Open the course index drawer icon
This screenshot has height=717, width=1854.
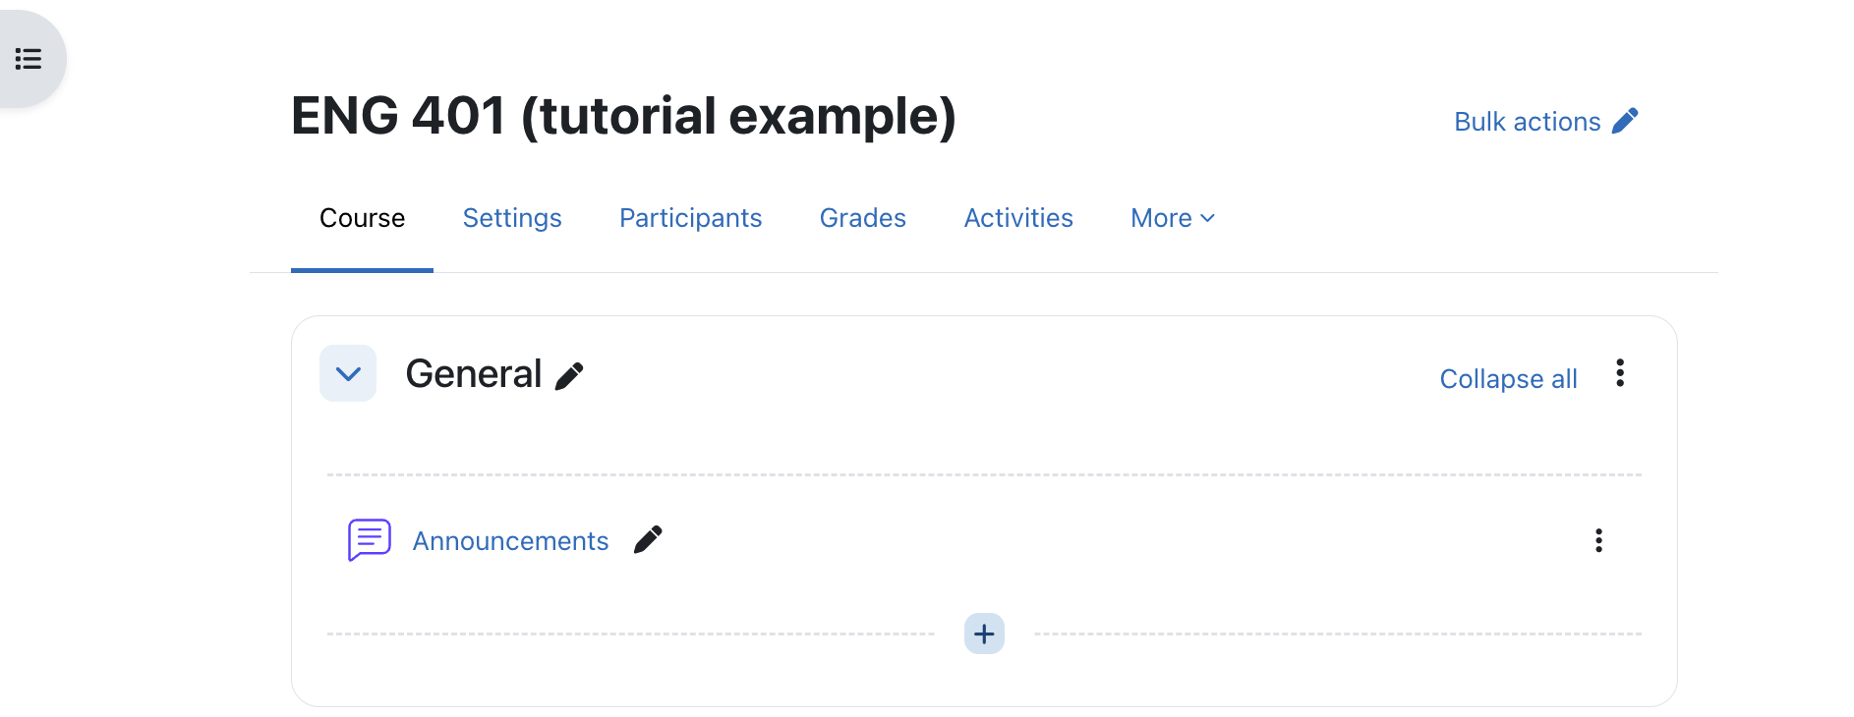pyautogui.click(x=29, y=59)
